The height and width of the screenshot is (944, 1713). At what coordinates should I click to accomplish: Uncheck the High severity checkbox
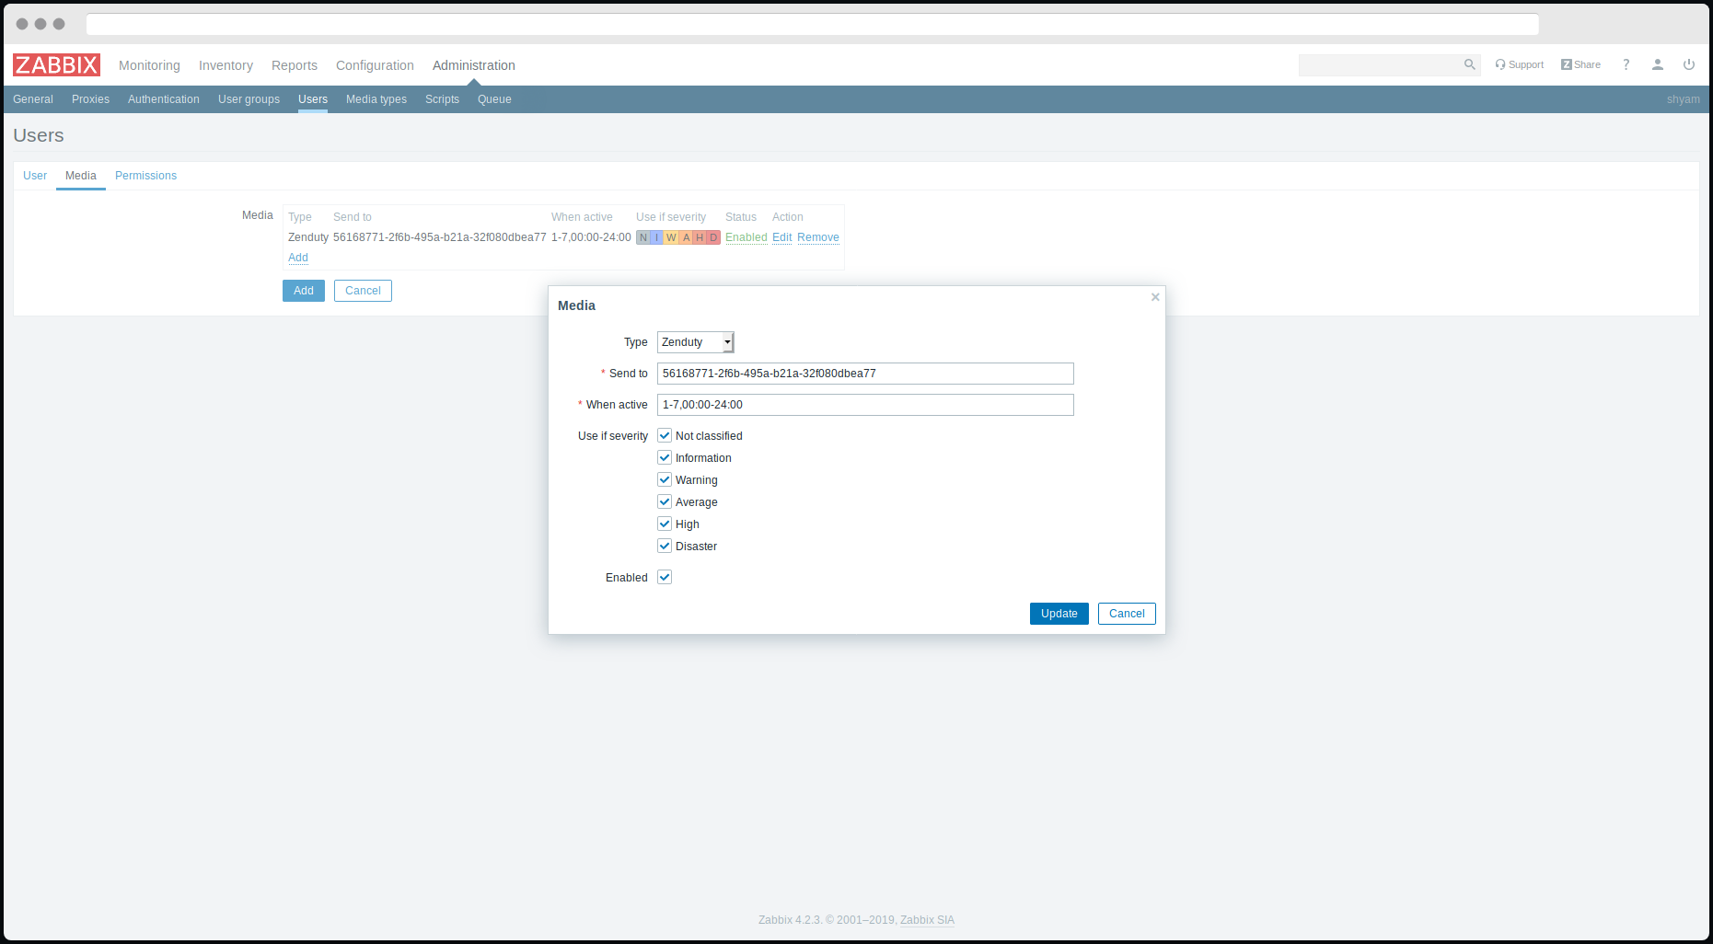pyautogui.click(x=665, y=524)
